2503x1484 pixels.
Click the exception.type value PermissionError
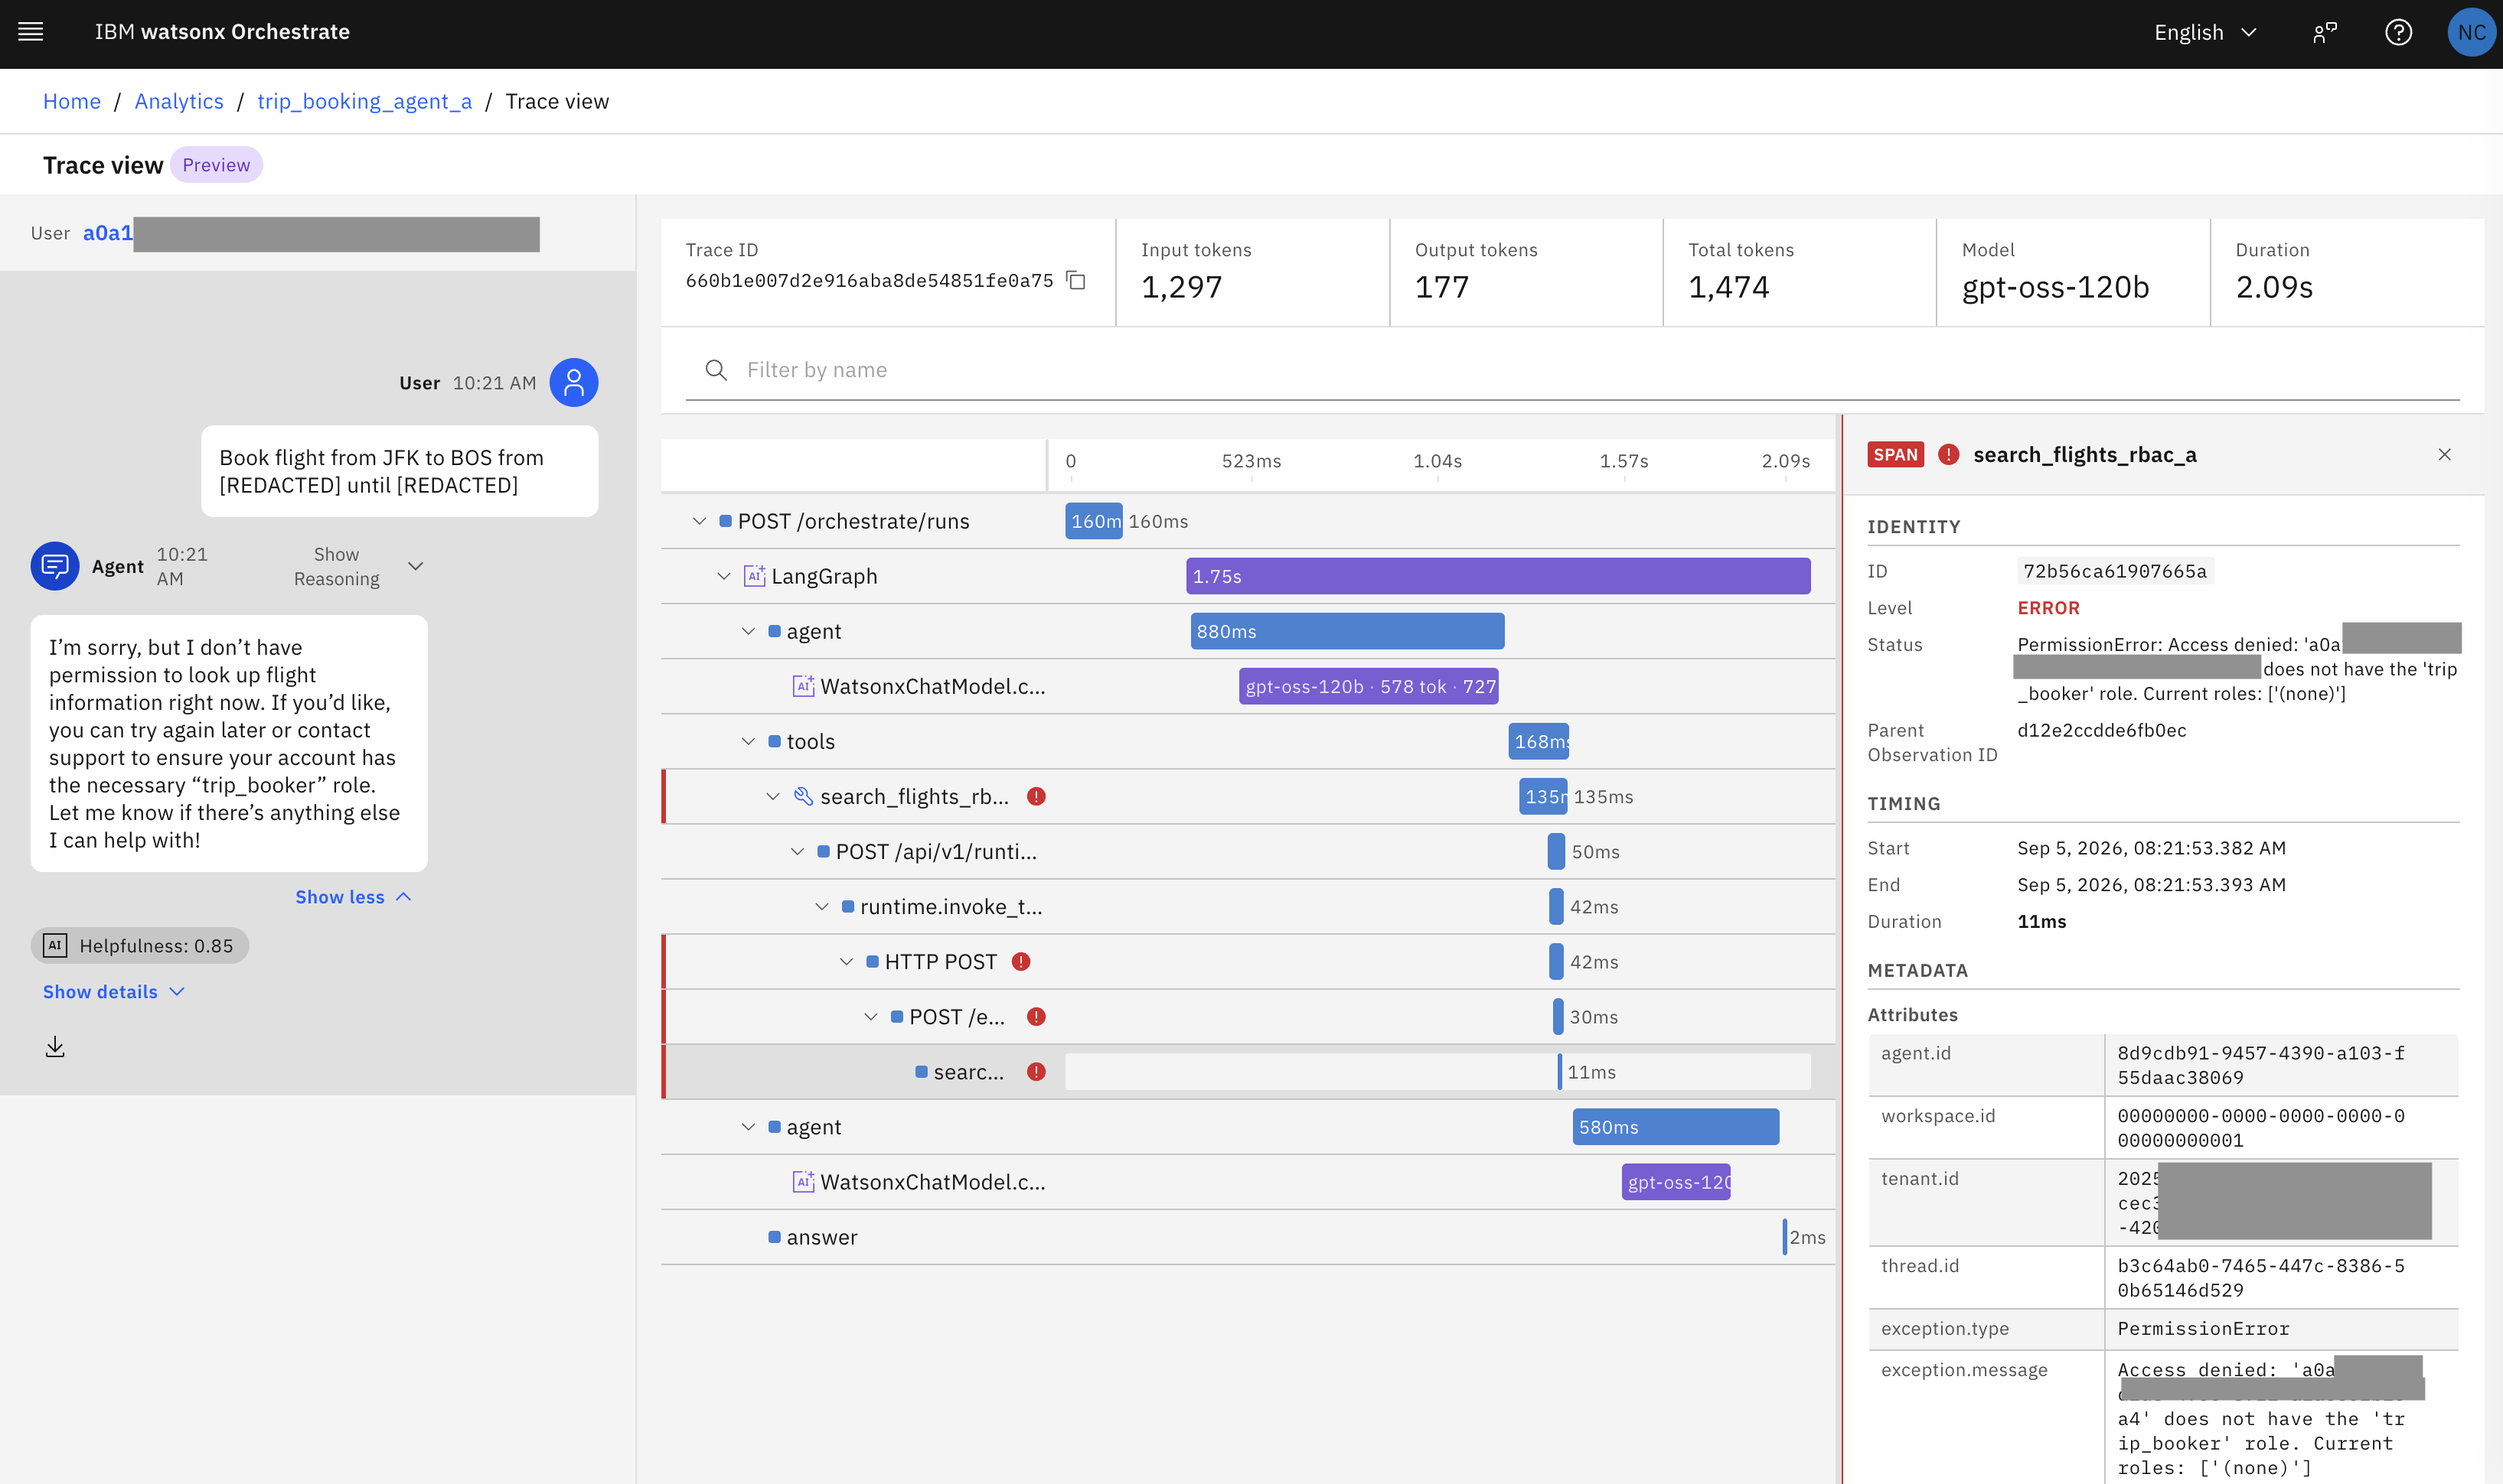(2203, 1328)
